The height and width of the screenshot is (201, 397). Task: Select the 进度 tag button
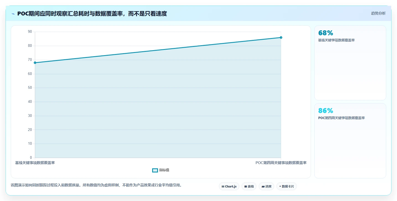tap(266, 186)
